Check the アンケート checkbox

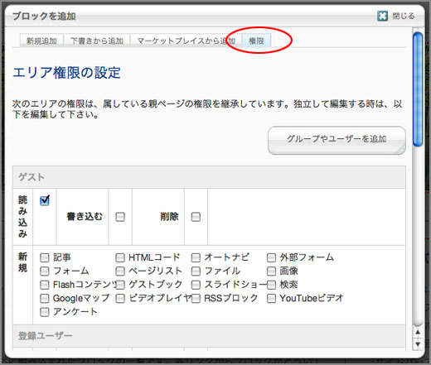(45, 312)
